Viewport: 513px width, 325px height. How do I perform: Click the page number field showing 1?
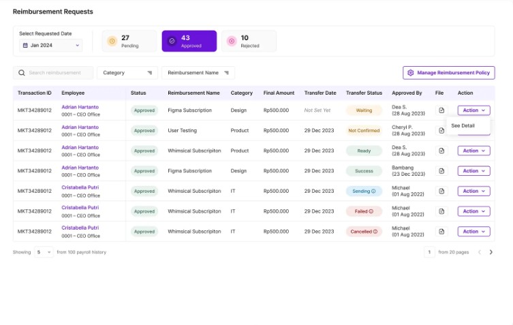[429, 252]
